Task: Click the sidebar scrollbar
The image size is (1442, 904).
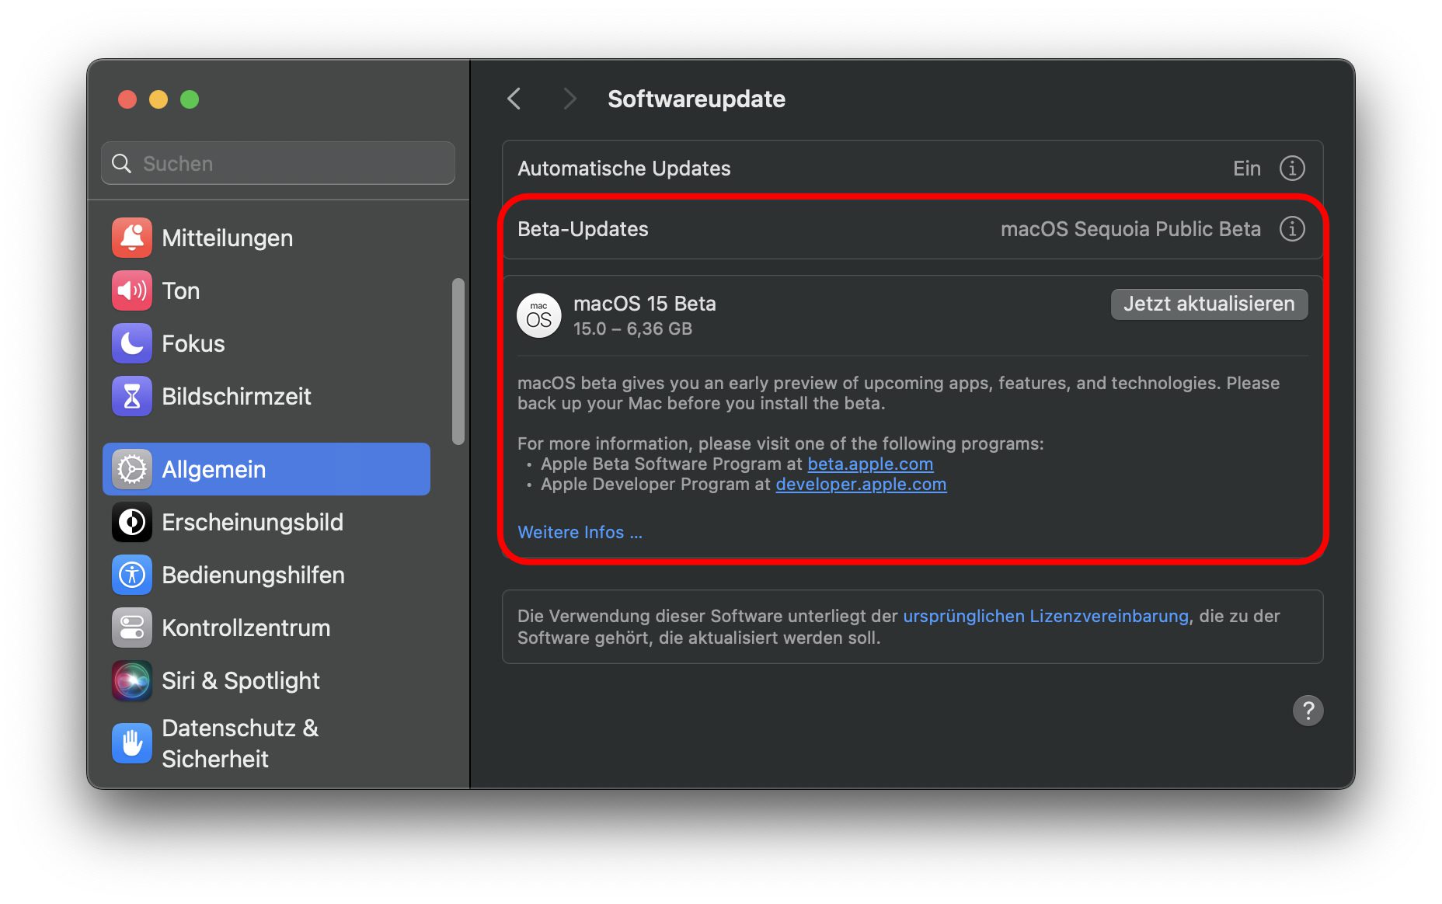Action: click(x=458, y=361)
